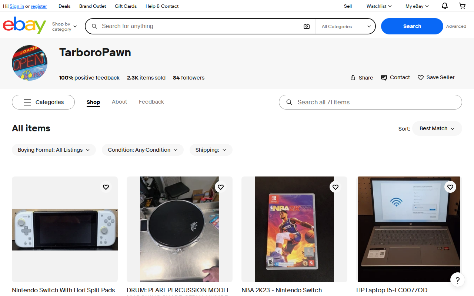This screenshot has height=296, width=474.
Task: Click the Sell link
Action: pos(348,6)
